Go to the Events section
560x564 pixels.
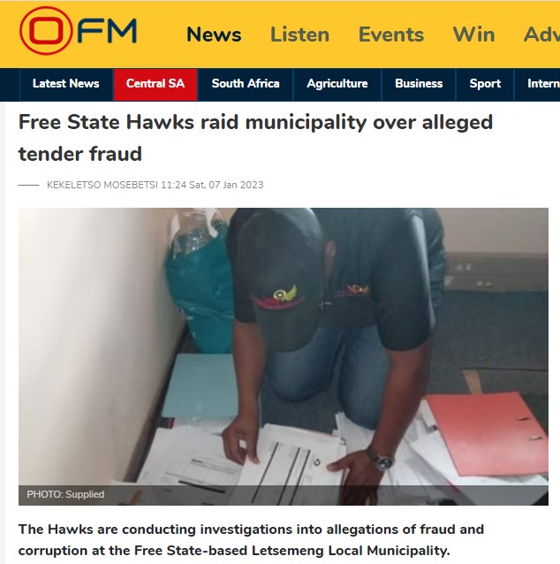point(391,34)
